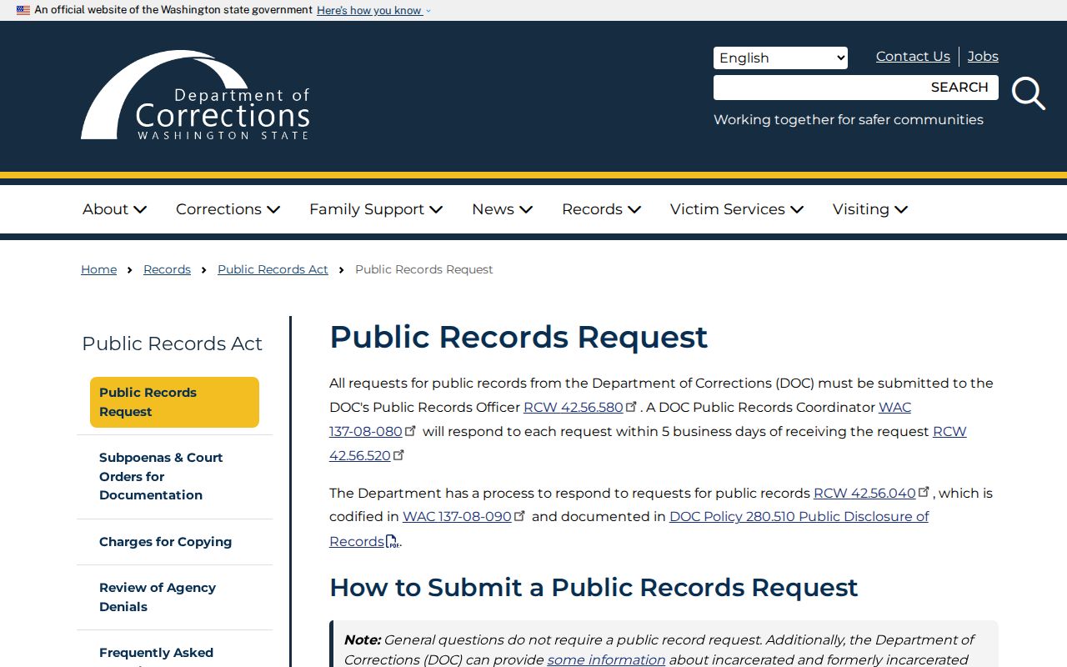Open Frequently Asked sidebar item

[174, 652]
